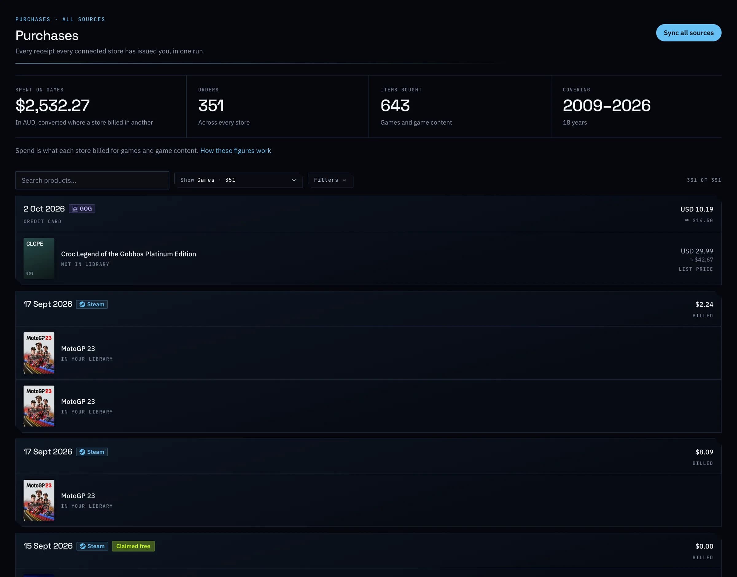Click the '351 OF 351' result count
The image size is (737, 577).
click(x=704, y=180)
